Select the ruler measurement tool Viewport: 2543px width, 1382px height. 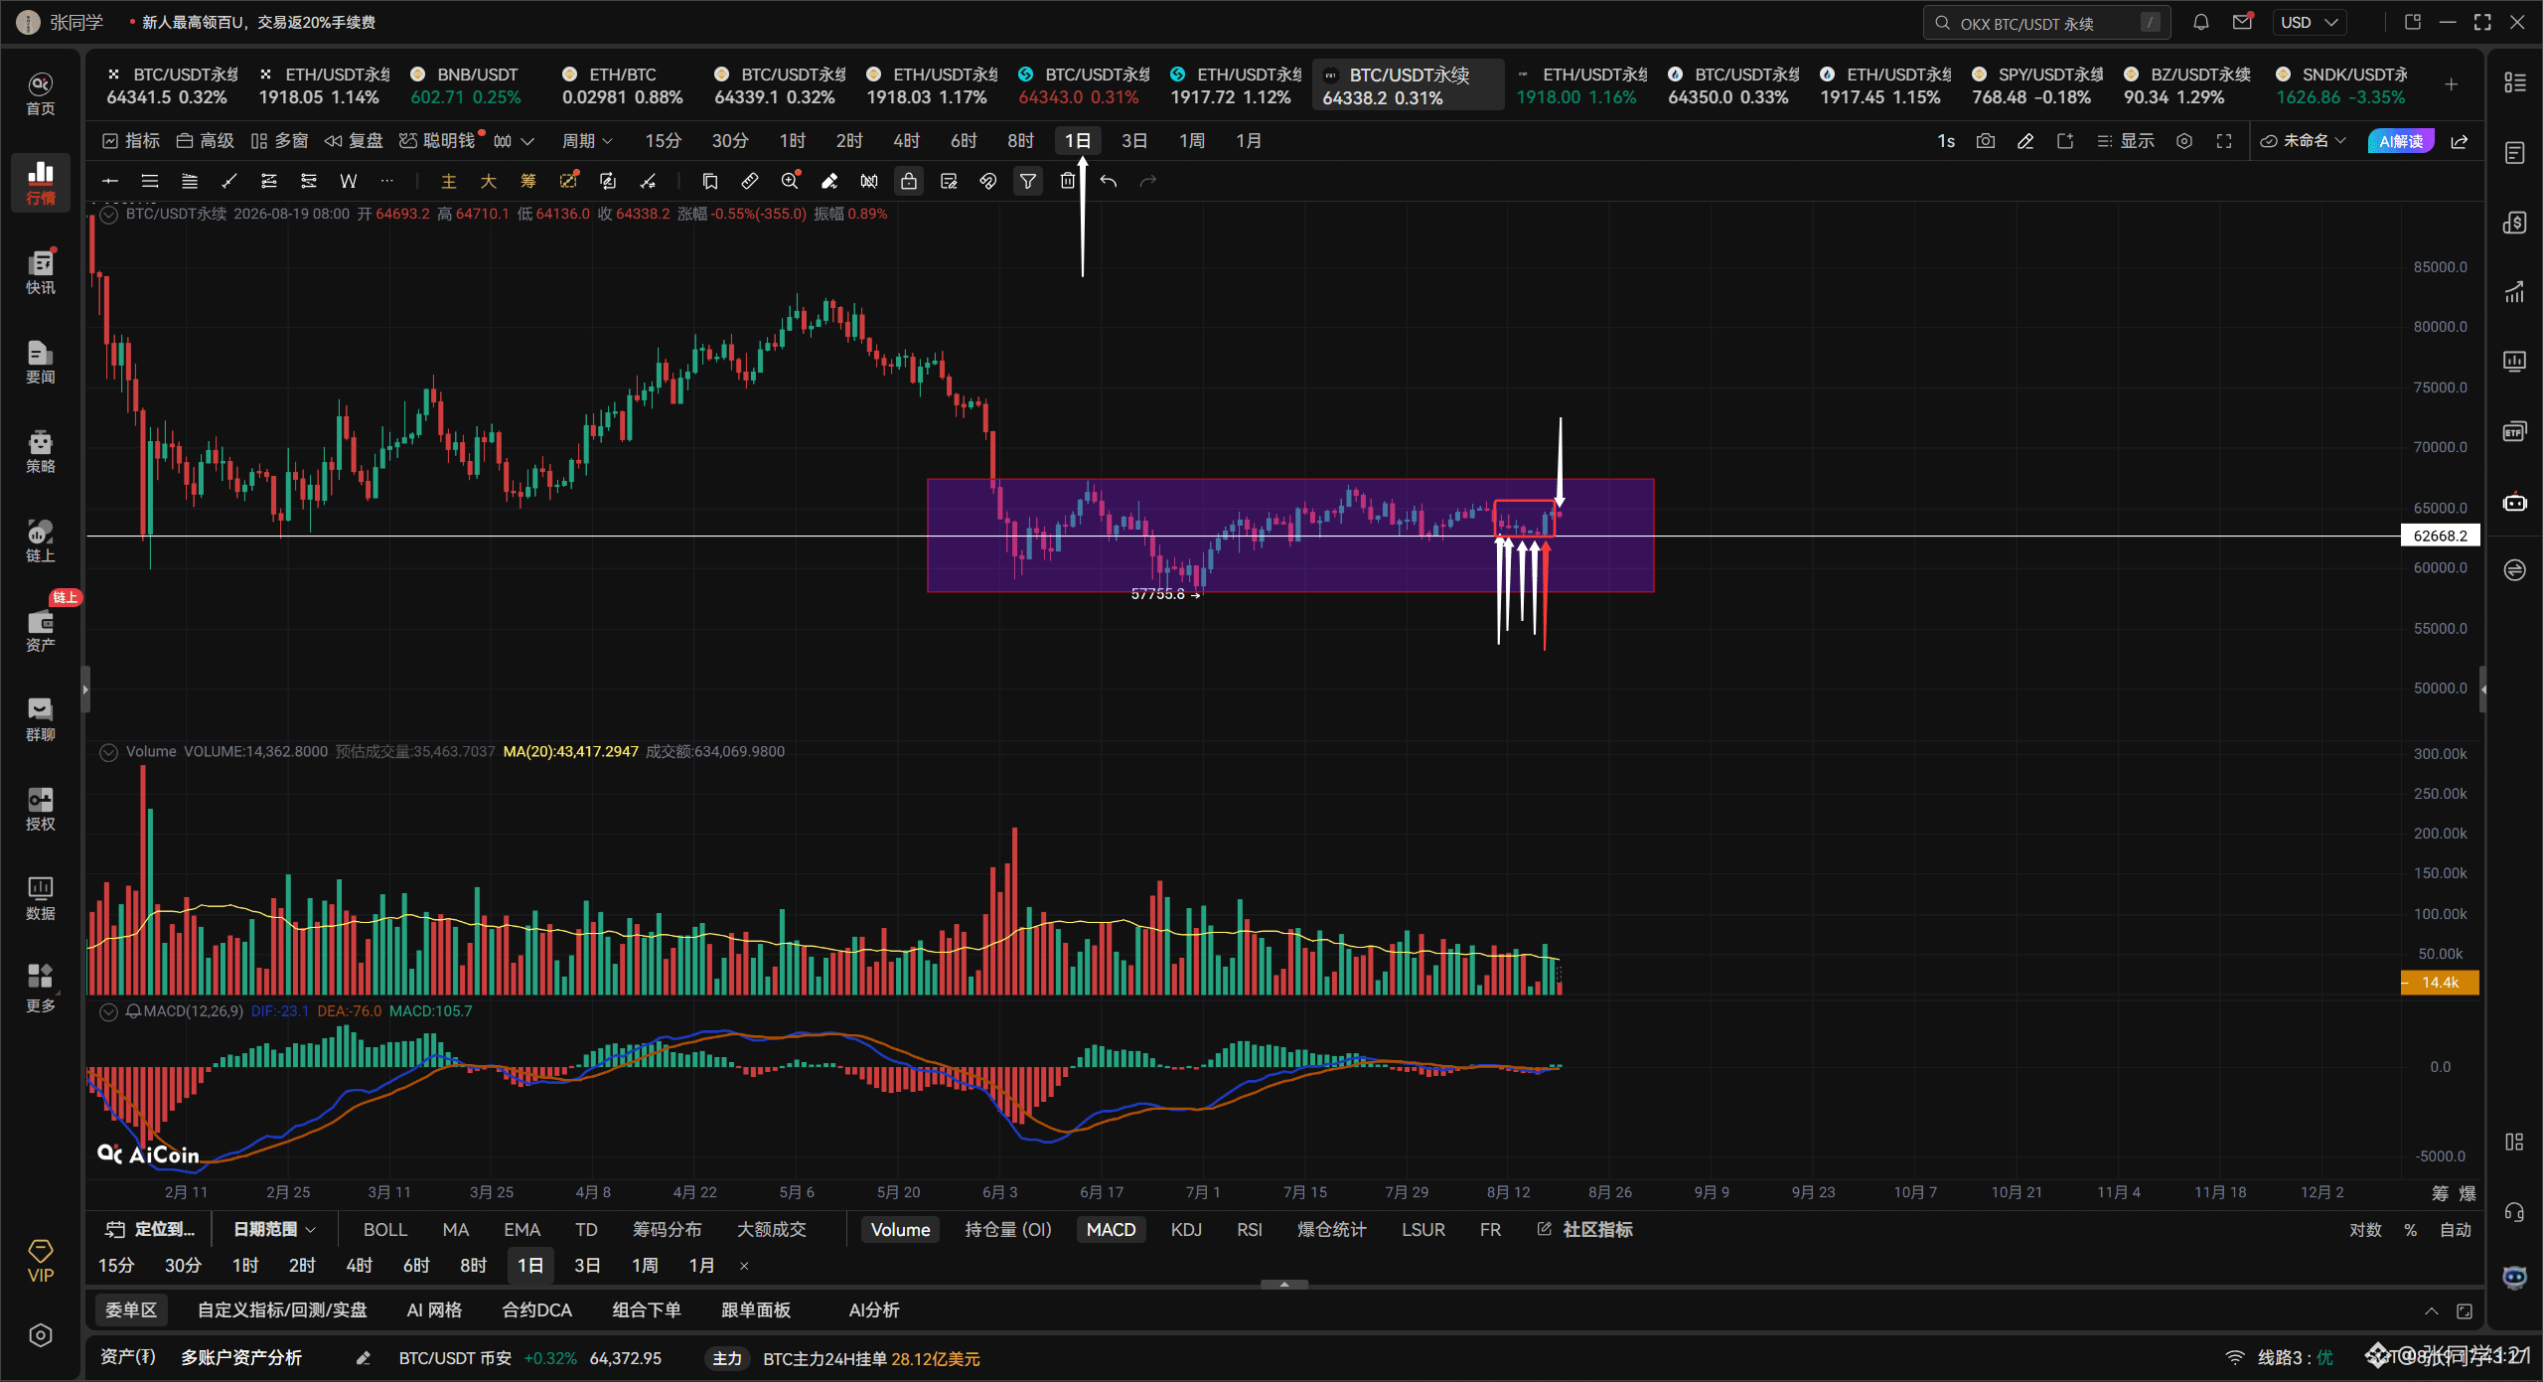point(750,181)
